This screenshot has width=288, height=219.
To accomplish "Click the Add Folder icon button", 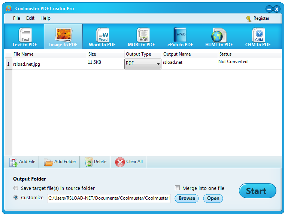I will coord(48,162).
